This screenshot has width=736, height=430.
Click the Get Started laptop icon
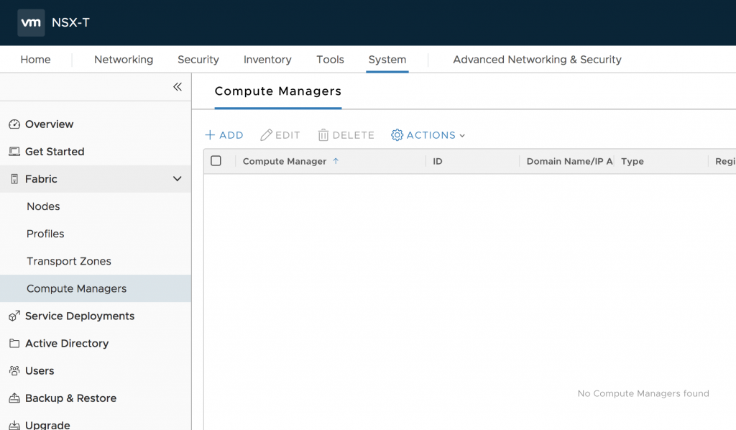tap(14, 152)
